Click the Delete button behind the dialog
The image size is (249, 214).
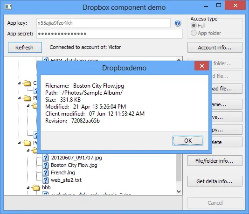227,142
